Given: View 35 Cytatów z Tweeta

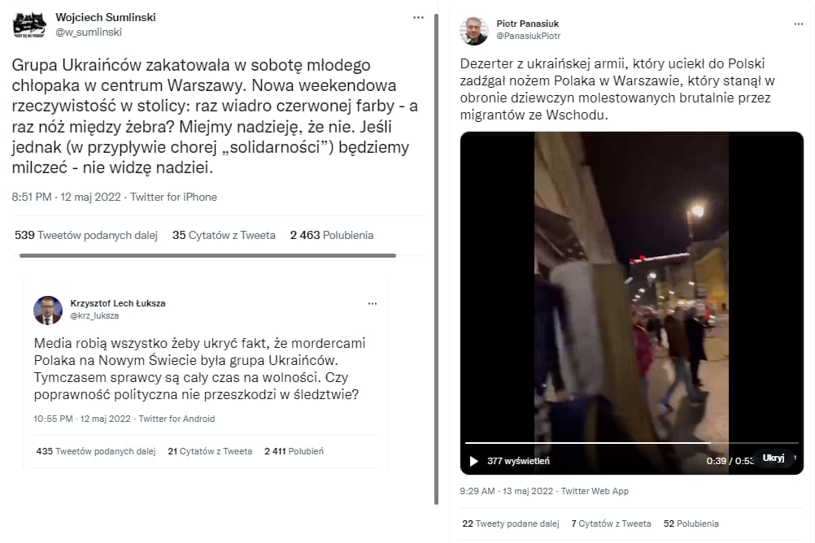Looking at the screenshot, I should [224, 236].
